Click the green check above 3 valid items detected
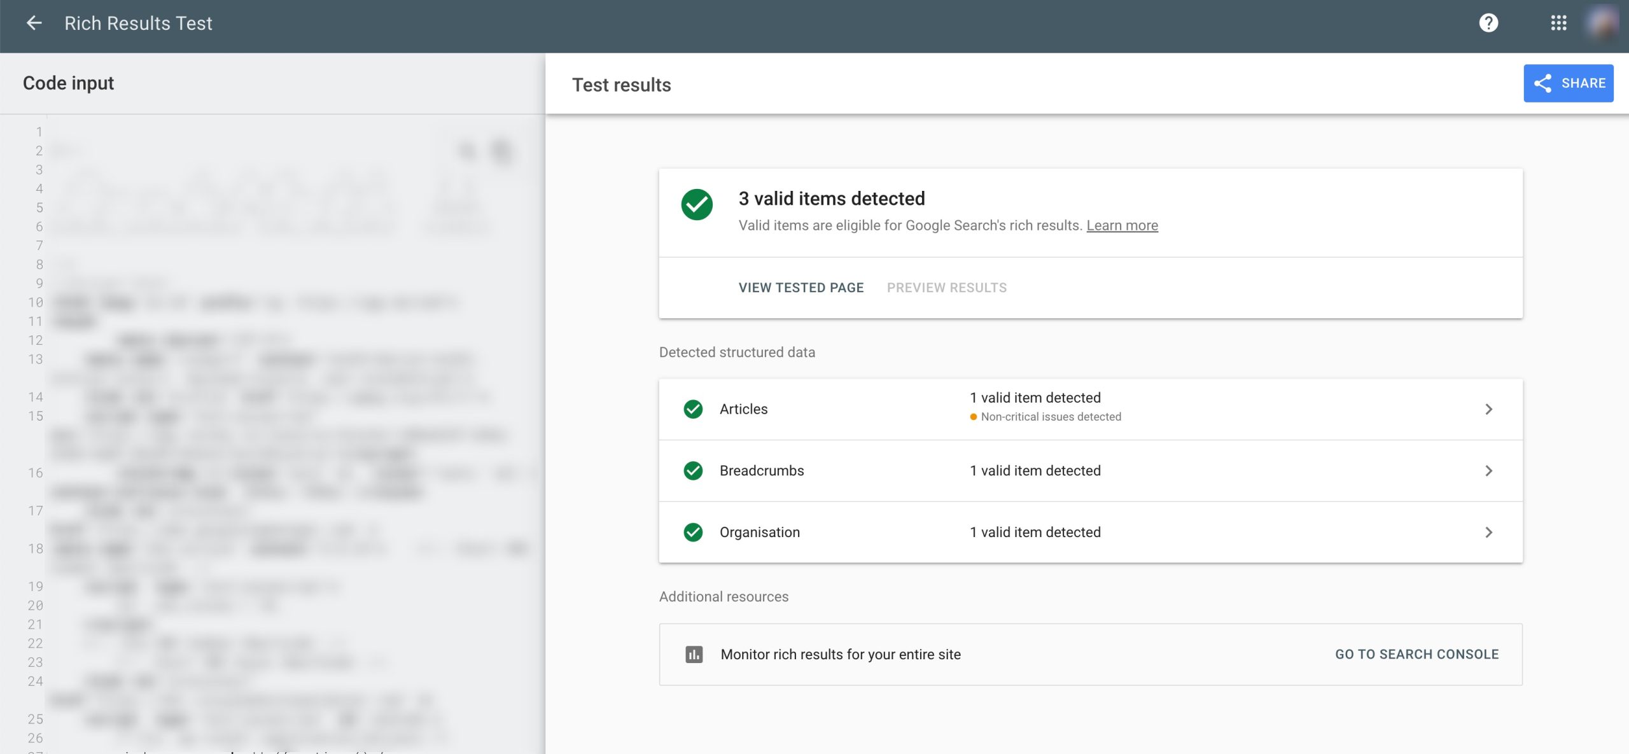 [697, 206]
